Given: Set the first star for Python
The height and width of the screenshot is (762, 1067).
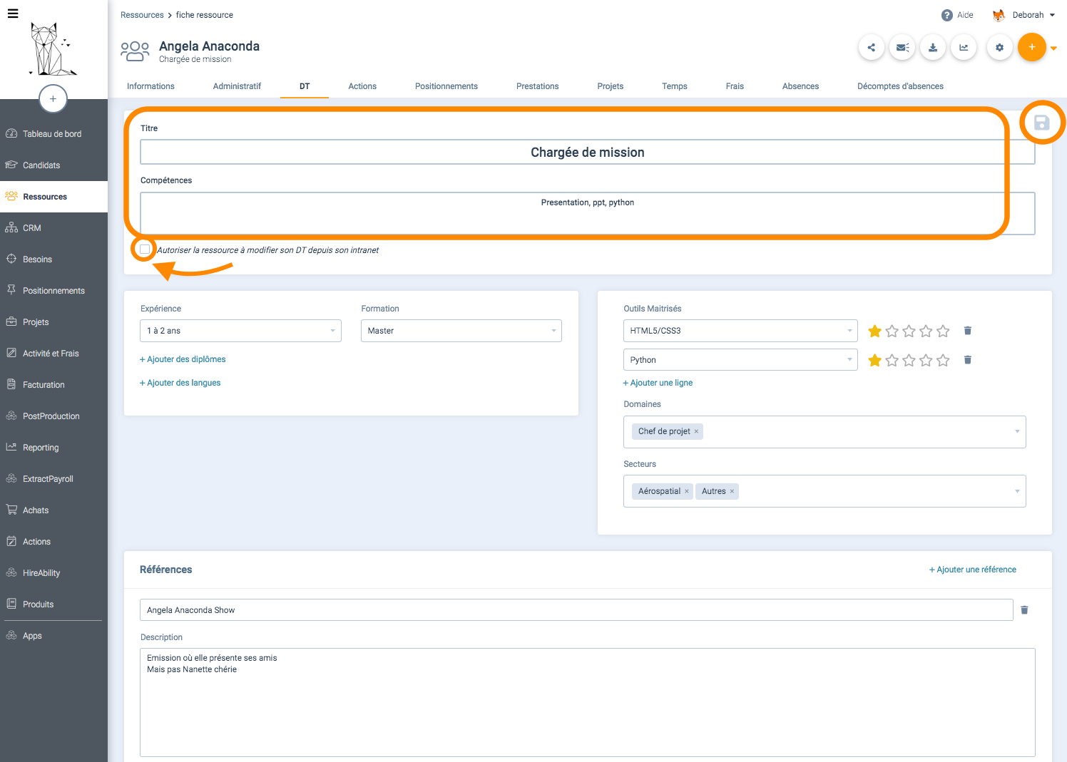Looking at the screenshot, I should tap(874, 360).
